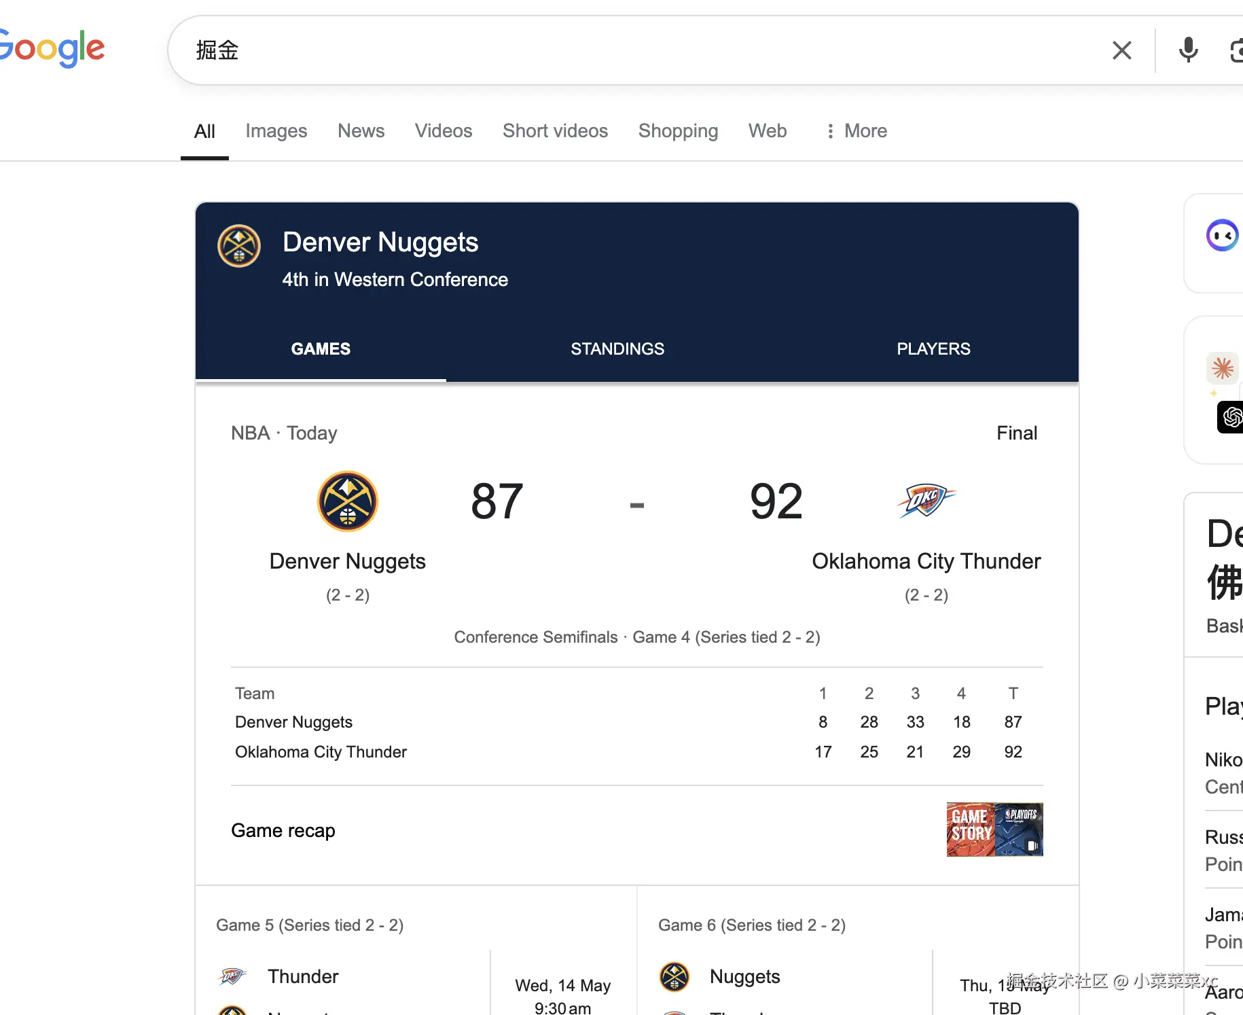Click Denver Nuggets row in quarter table
The height and width of the screenshot is (1015, 1243).
coord(637,722)
